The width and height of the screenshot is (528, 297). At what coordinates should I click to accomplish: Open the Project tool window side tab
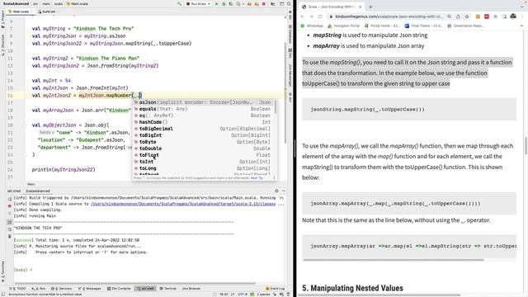pyautogui.click(x=3, y=19)
